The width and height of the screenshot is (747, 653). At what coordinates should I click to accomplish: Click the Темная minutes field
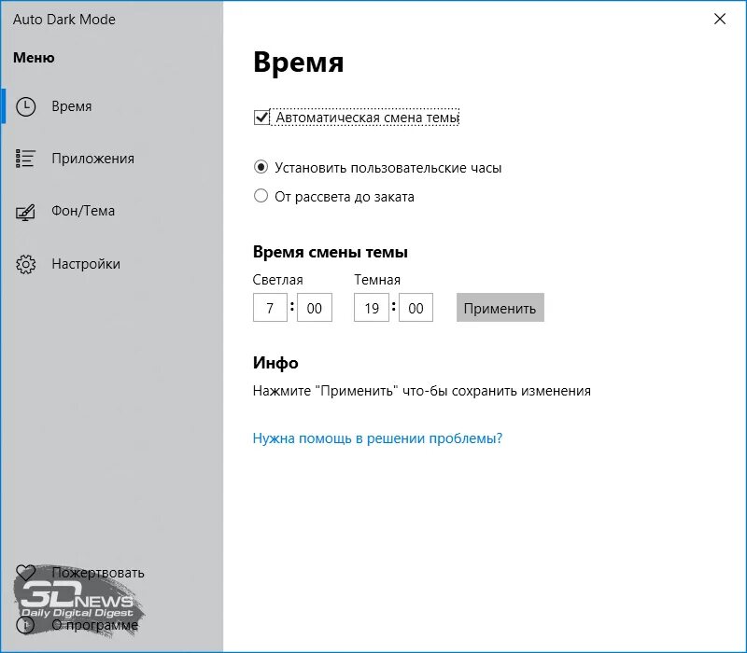coord(416,308)
